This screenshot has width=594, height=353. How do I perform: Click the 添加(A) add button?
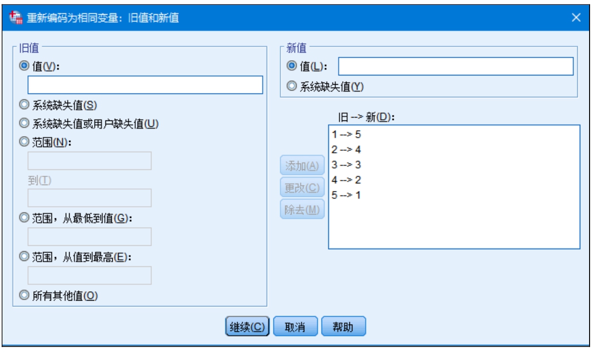click(x=302, y=166)
